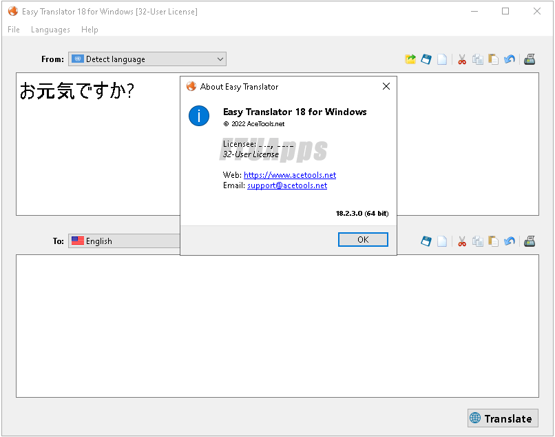
Task: Click the Translate button
Action: 503,418
